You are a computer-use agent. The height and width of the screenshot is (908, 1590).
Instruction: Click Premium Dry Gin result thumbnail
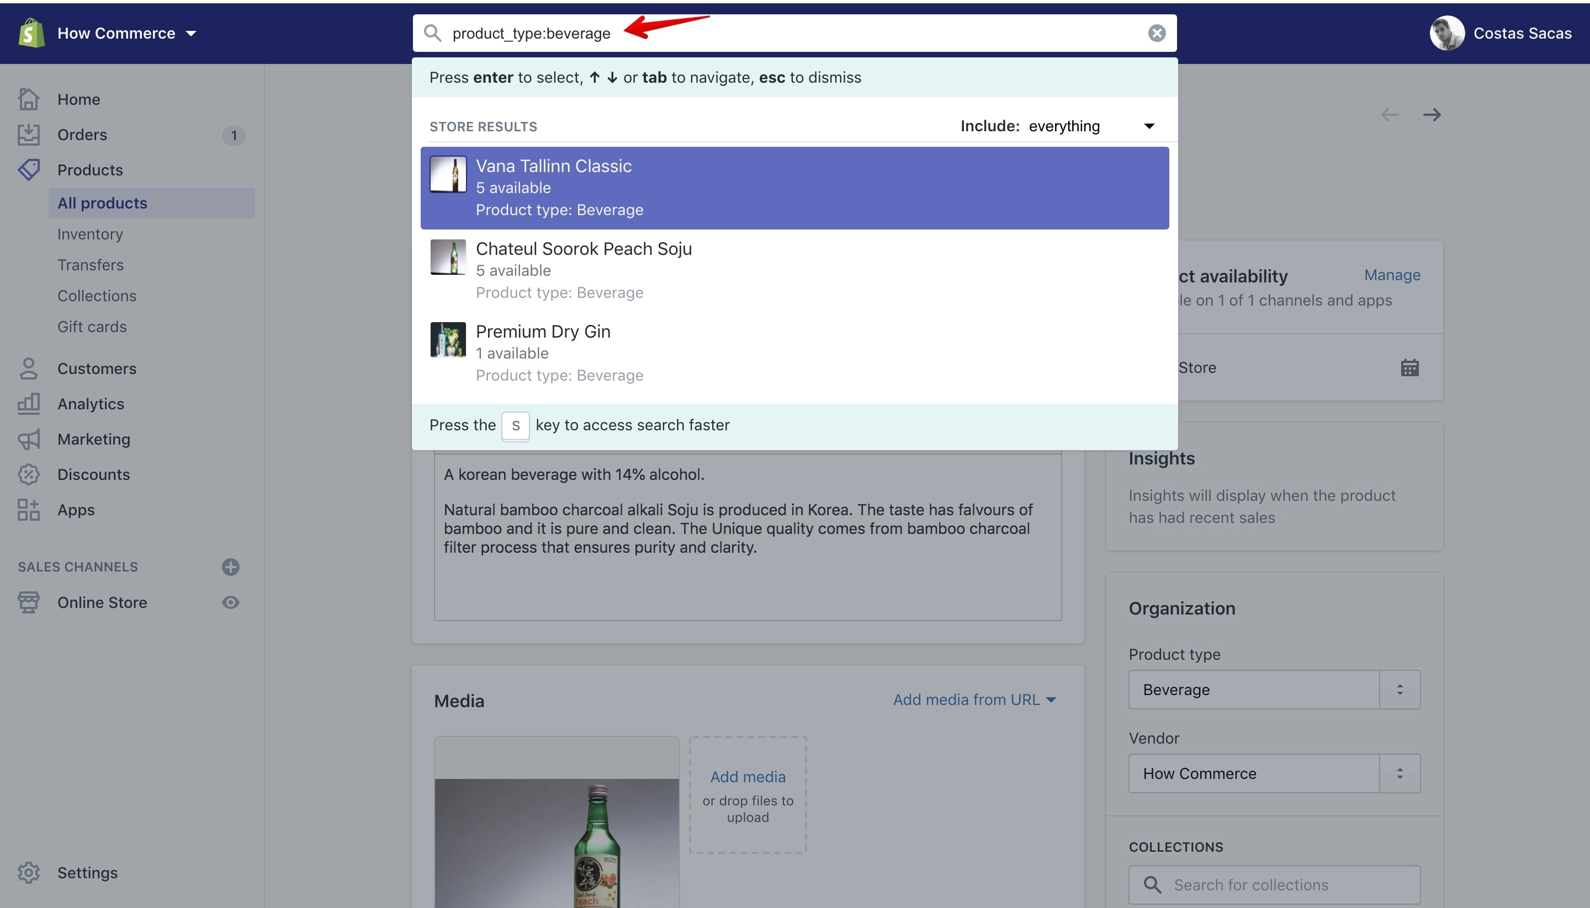pyautogui.click(x=448, y=339)
